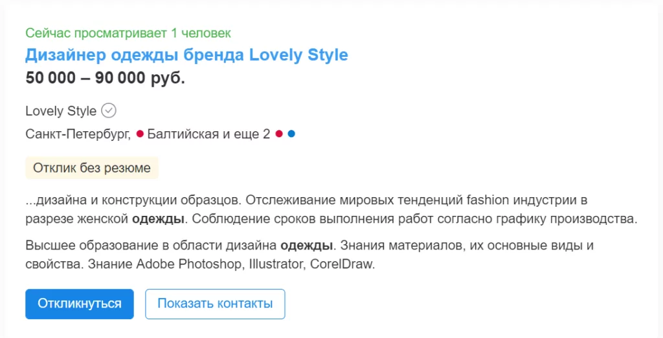
Task: Click the verified checkmark beside Lovely Style
Action: click(109, 111)
